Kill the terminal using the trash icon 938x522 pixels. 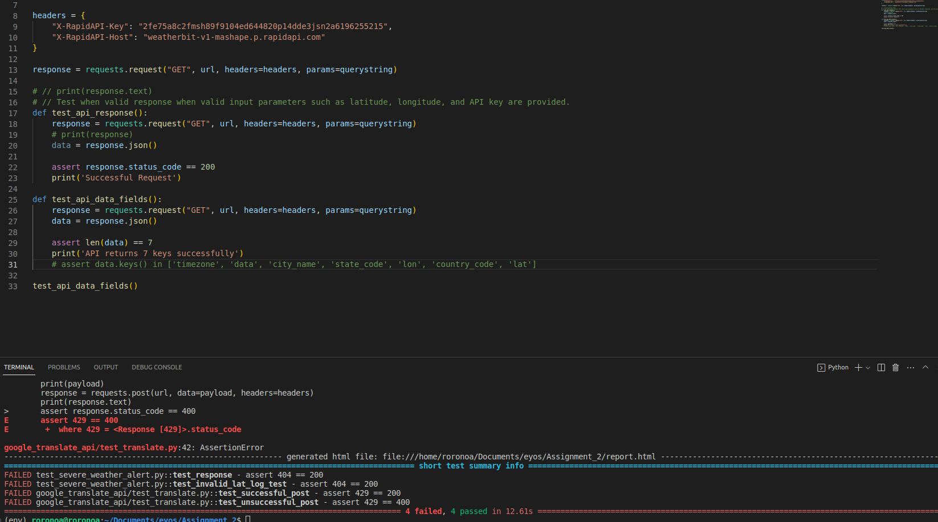click(896, 367)
